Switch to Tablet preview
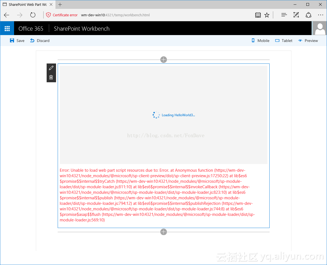The height and width of the screenshot is (265, 327). pos(284,41)
